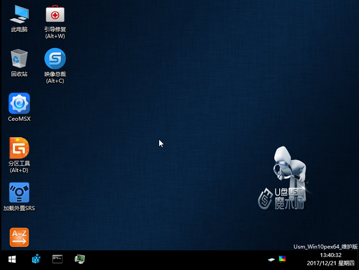Launch 映像总裁 imaging tool
The image size is (359, 270).
[x=55, y=59]
